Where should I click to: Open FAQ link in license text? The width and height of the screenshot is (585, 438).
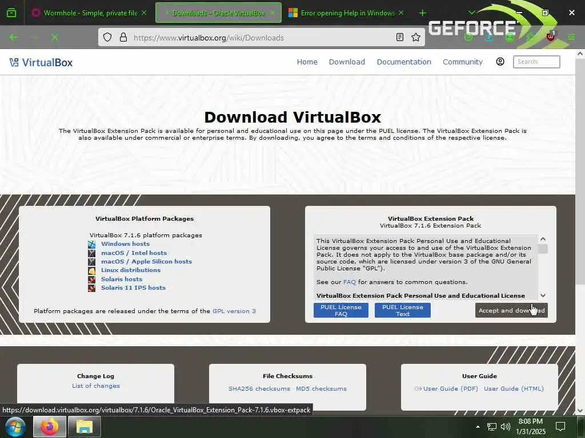pyautogui.click(x=350, y=282)
